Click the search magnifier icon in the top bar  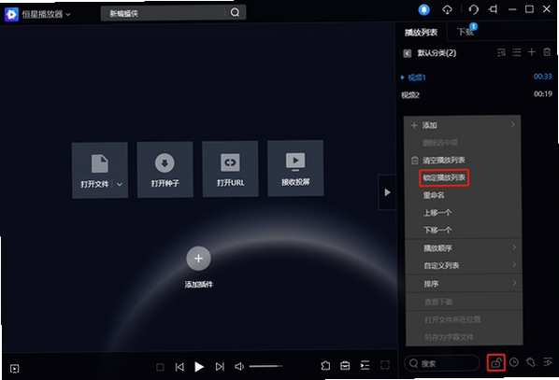point(235,12)
